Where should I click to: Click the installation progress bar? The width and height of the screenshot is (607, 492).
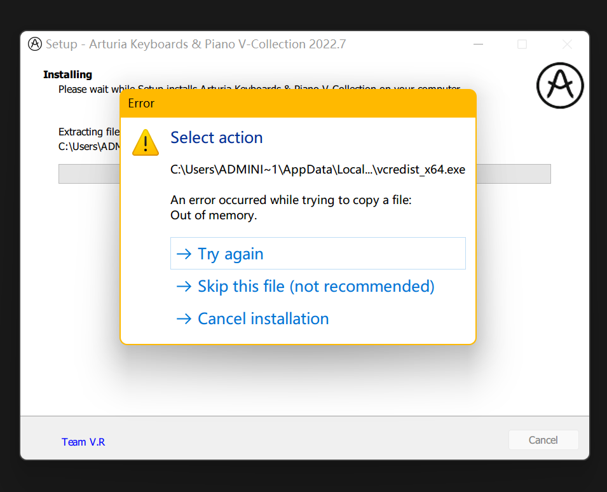tap(304, 174)
